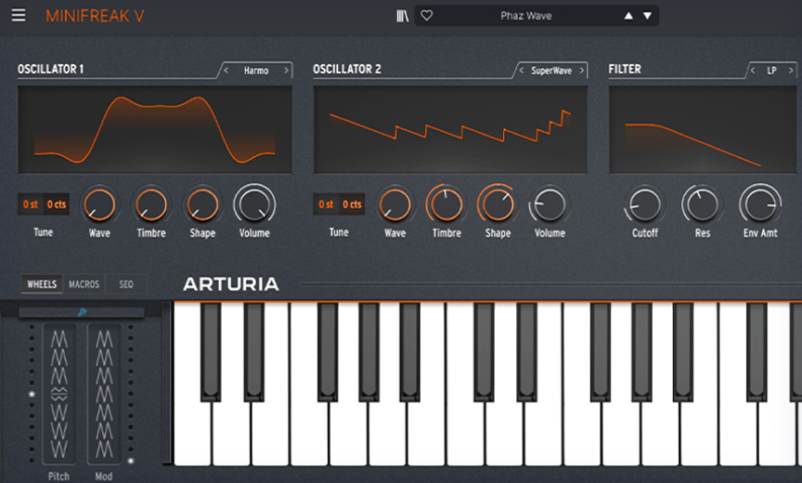
Task: Click the filter Res knob
Action: [x=703, y=204]
